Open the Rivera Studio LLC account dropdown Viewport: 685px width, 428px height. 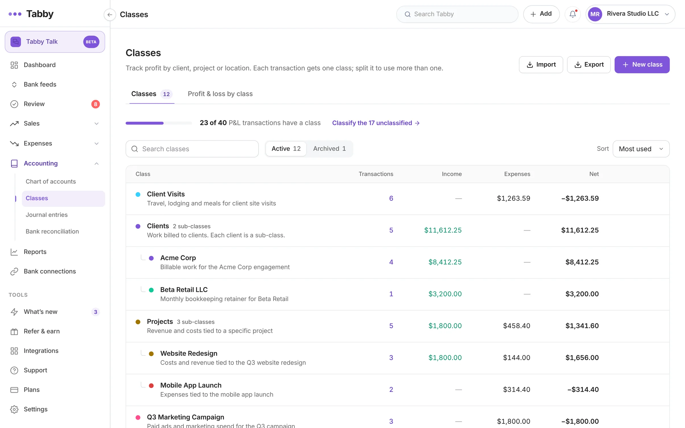coord(630,14)
